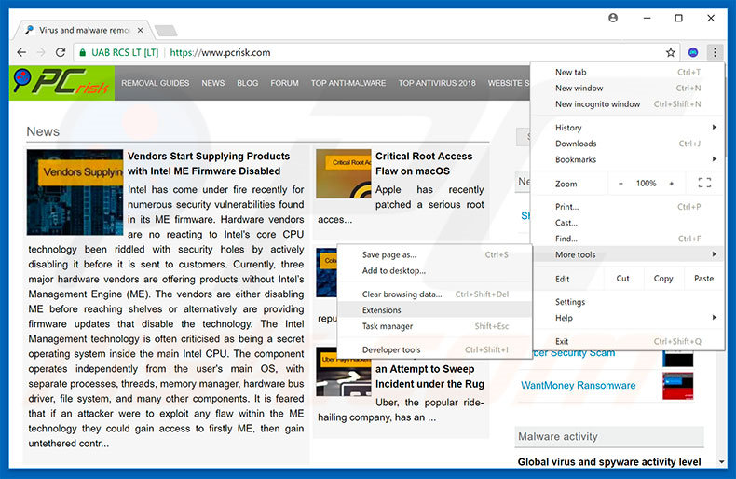This screenshot has width=736, height=479.
Task: Click the Uber article thumbnail
Action: click(x=344, y=372)
